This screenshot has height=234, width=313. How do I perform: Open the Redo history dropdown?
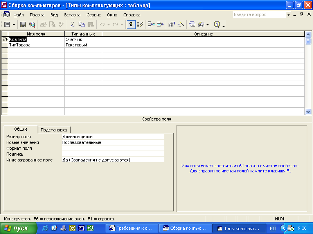pyautogui.click(x=122, y=25)
